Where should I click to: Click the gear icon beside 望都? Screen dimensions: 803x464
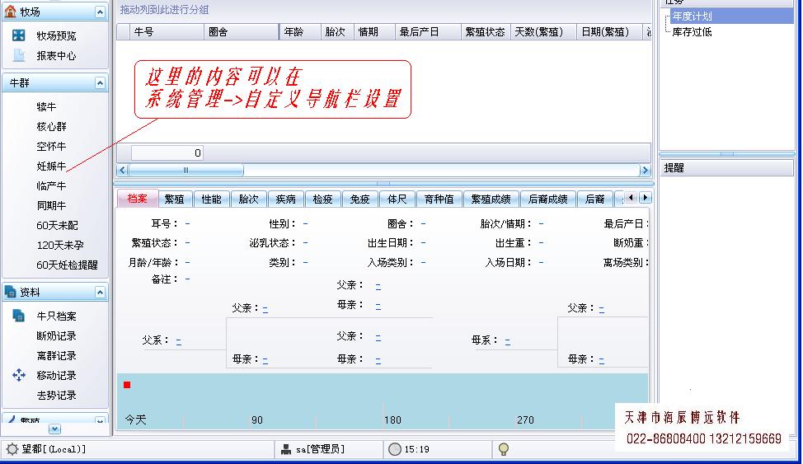pyautogui.click(x=12, y=449)
